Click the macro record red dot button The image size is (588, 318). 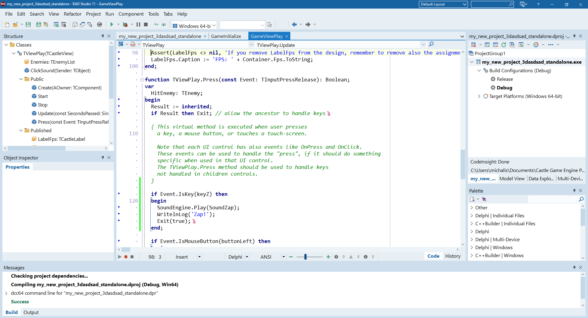tap(126, 257)
